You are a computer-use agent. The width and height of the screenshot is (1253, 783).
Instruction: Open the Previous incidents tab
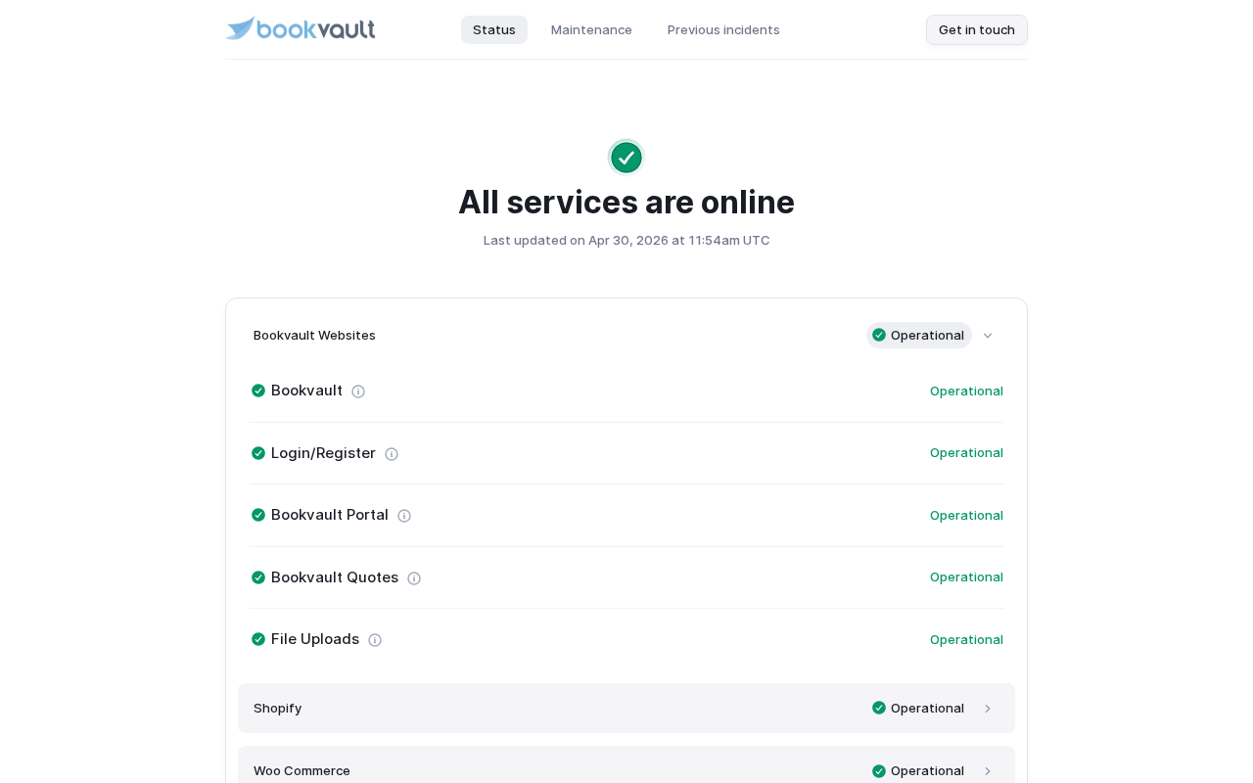tap(723, 29)
